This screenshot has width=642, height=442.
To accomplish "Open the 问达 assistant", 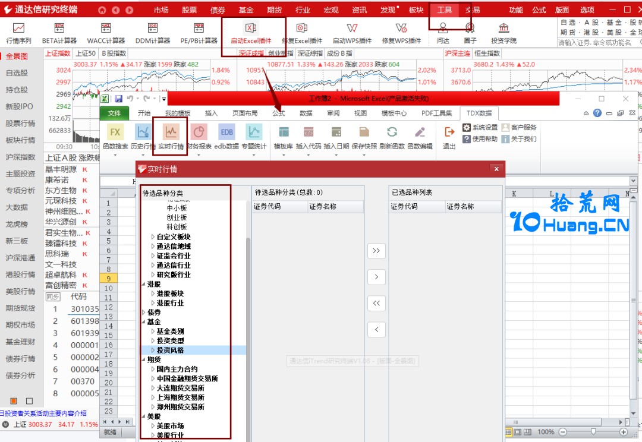I will click(443, 33).
